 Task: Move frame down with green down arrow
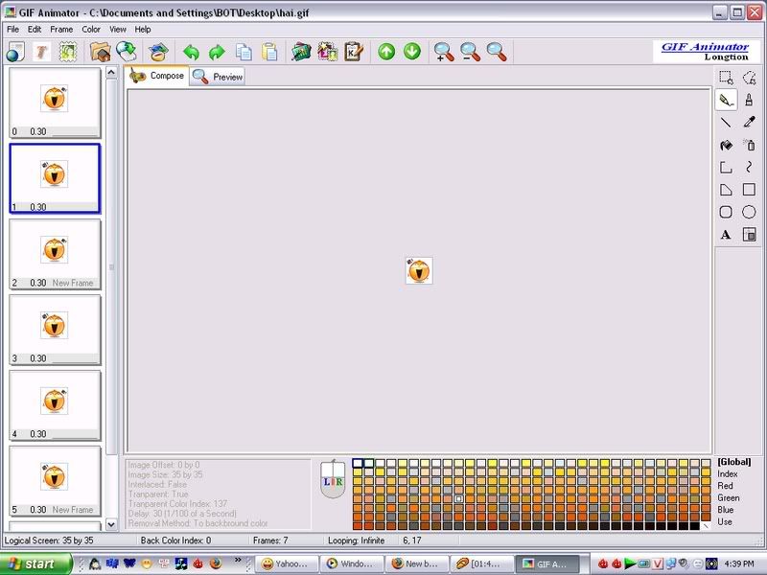point(412,52)
